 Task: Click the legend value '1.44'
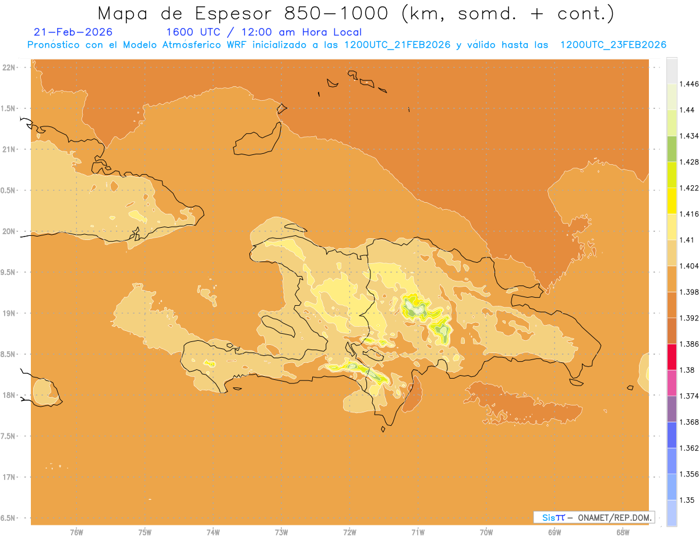pos(687,110)
